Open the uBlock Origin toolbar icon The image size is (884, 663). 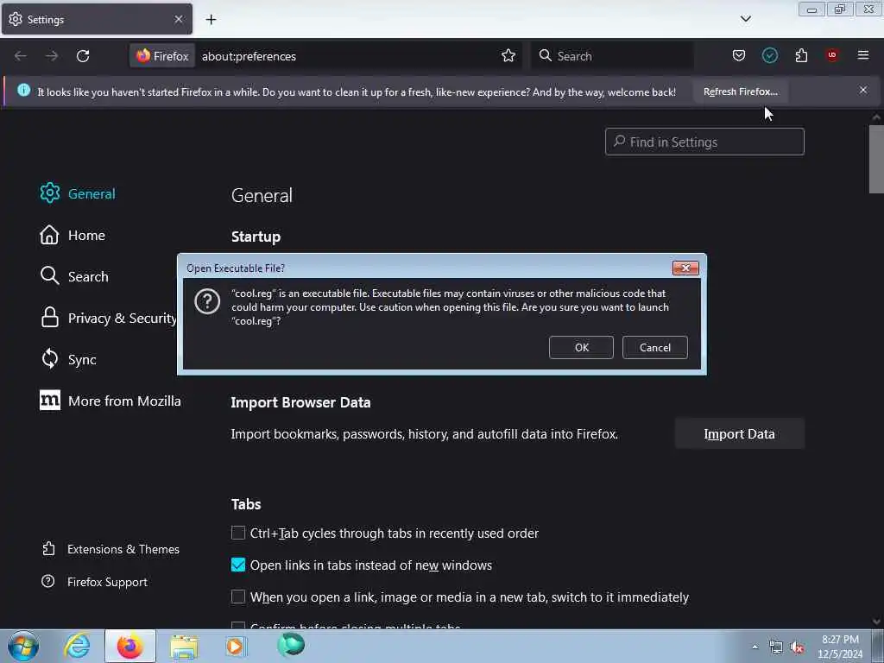[832, 55]
